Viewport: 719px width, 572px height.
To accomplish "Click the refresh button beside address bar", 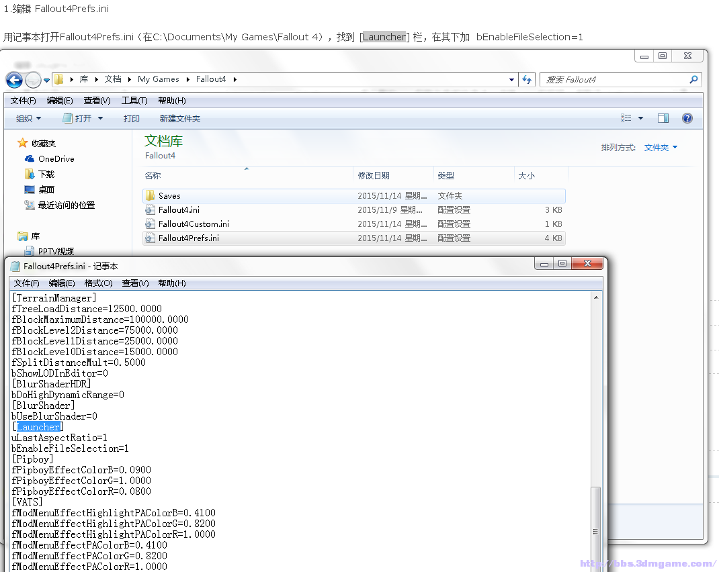I will point(527,79).
